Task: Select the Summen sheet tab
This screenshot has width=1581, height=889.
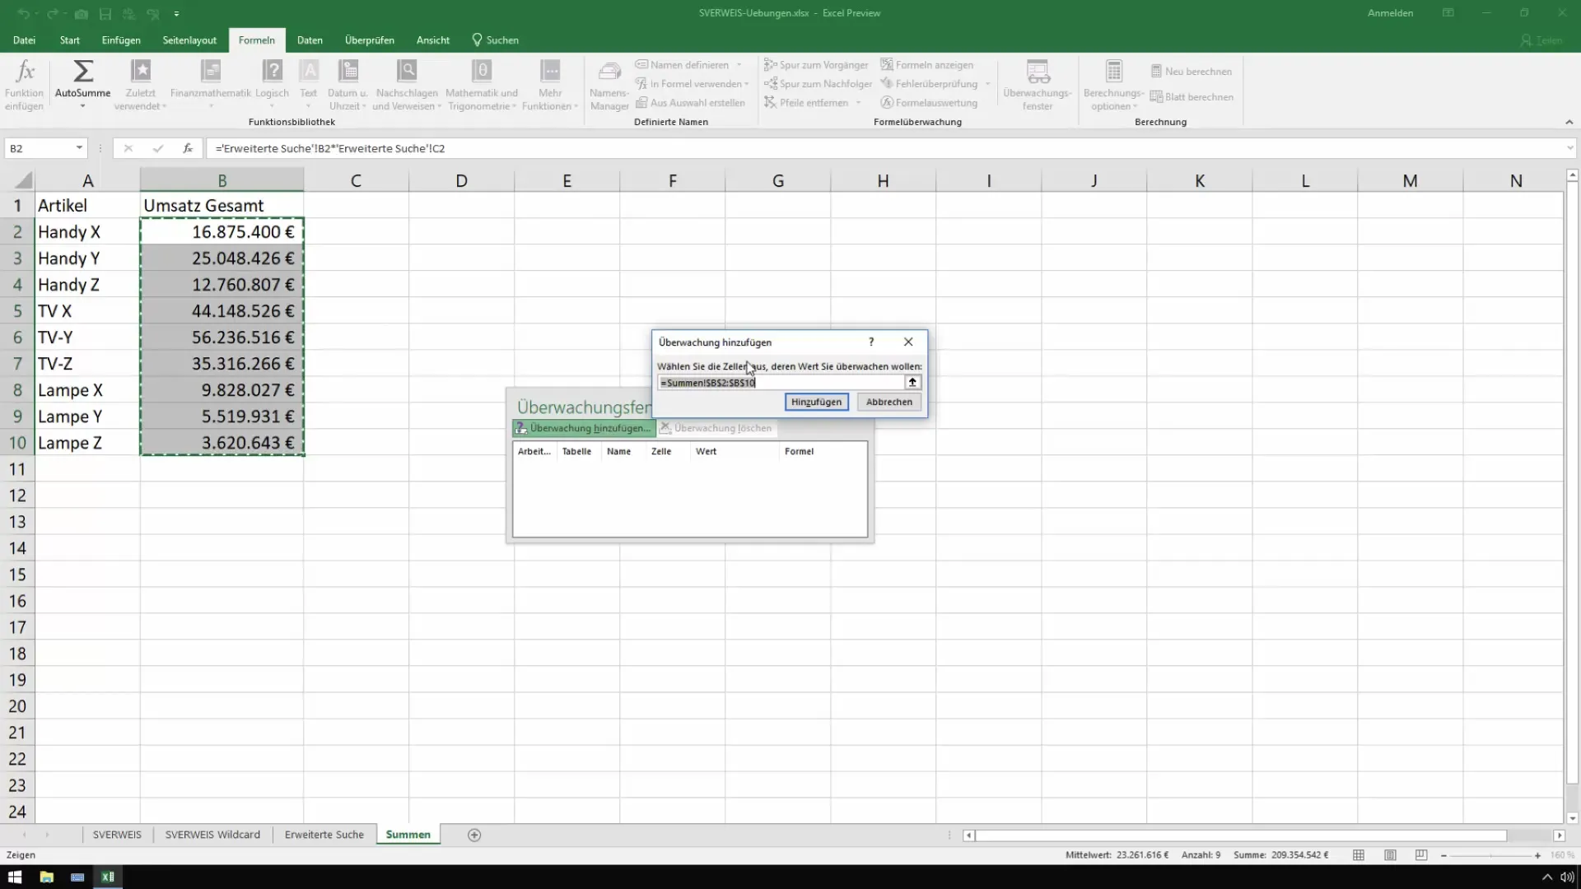Action: pyautogui.click(x=408, y=834)
